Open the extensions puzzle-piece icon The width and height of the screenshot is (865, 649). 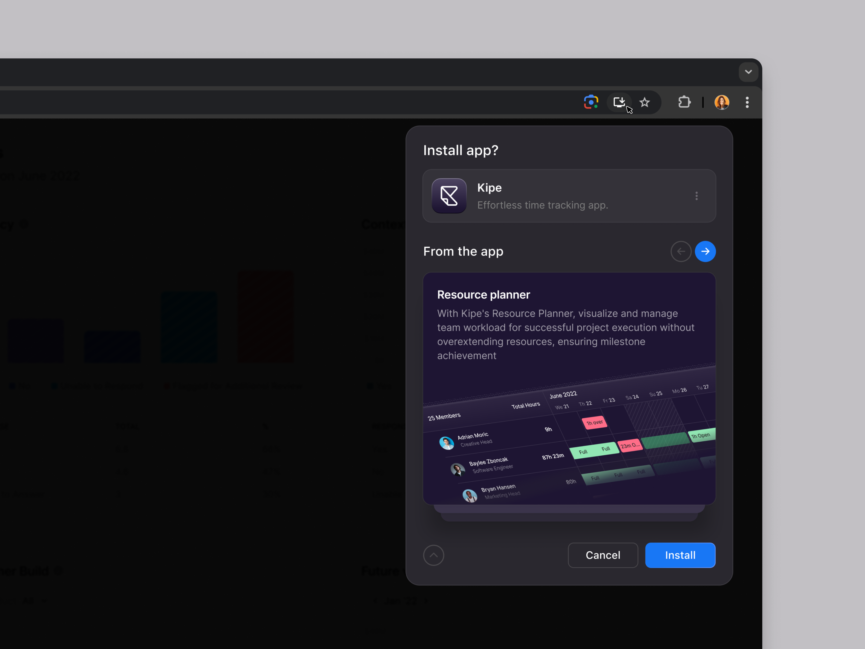click(684, 102)
